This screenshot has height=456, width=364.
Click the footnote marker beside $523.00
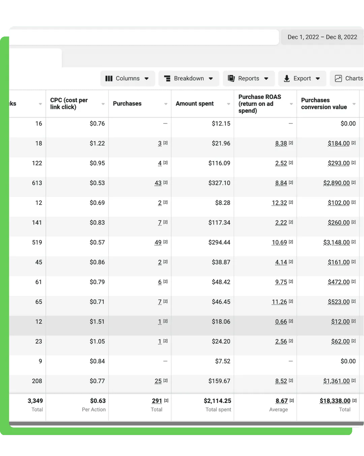tap(354, 301)
